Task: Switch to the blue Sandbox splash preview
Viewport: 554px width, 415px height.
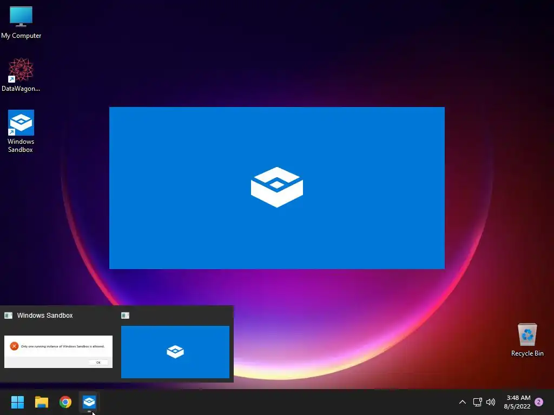Action: (x=175, y=352)
